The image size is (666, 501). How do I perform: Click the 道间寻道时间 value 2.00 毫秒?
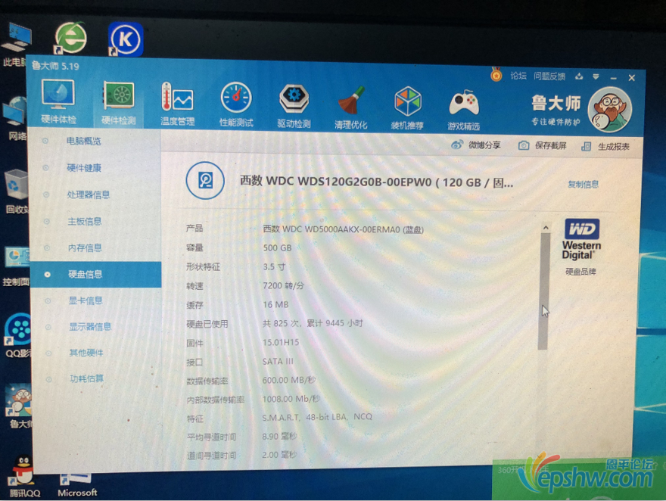(x=279, y=455)
